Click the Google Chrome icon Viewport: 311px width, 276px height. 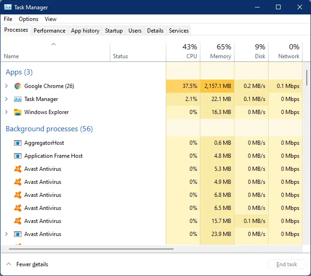click(18, 86)
